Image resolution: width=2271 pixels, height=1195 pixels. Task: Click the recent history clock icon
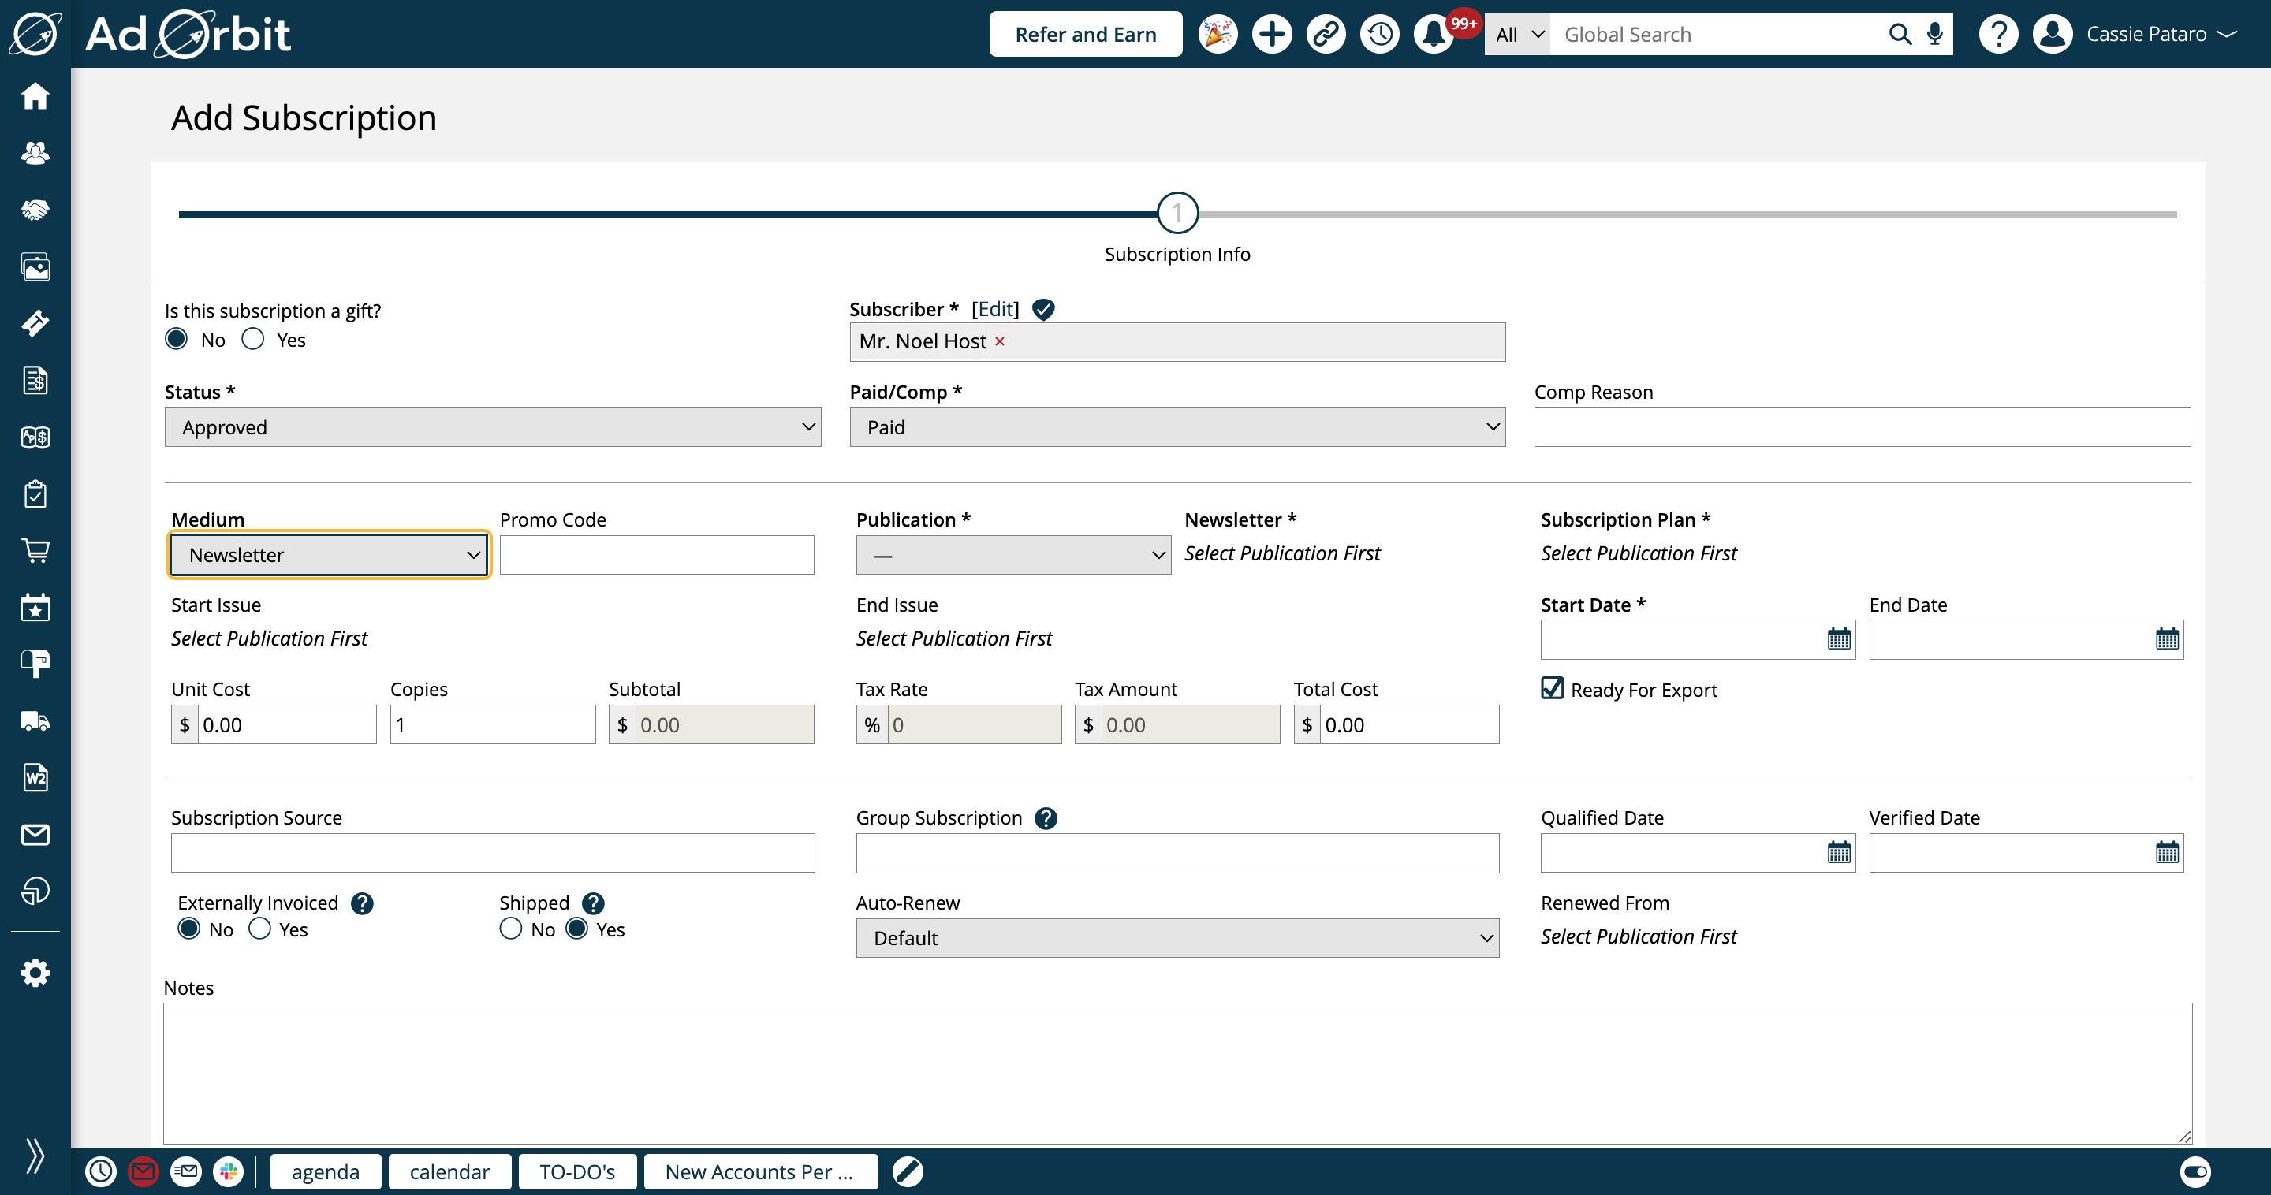coord(1380,35)
